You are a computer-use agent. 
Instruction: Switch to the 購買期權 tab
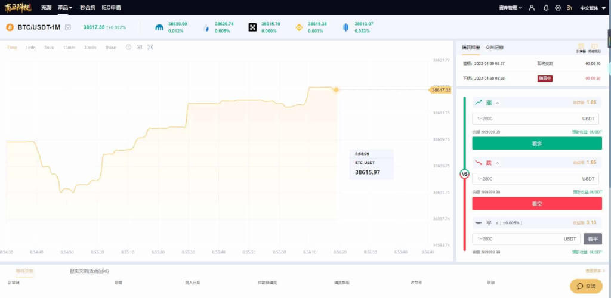pyautogui.click(x=471, y=48)
